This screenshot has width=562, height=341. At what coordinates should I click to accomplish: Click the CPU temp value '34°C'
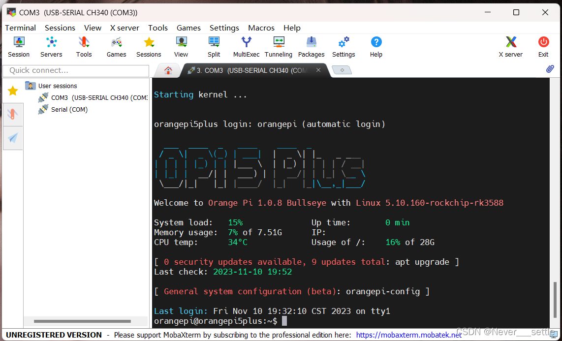tap(238, 242)
